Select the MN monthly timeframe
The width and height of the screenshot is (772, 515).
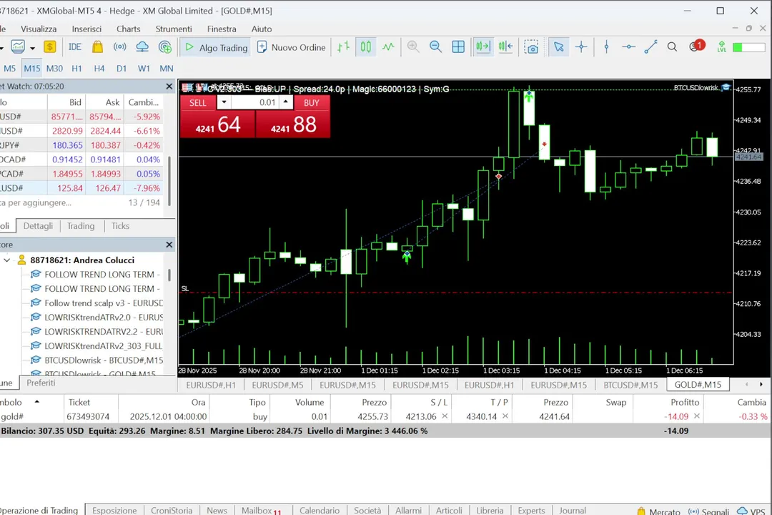coord(167,69)
